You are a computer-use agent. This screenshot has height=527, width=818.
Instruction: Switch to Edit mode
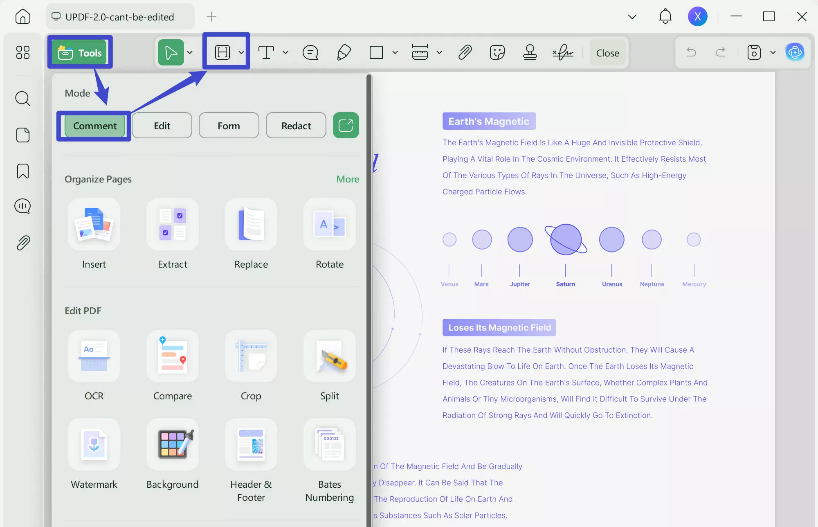162,126
